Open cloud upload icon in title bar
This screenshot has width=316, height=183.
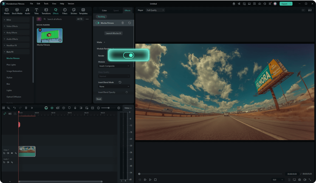(x=259, y=4)
